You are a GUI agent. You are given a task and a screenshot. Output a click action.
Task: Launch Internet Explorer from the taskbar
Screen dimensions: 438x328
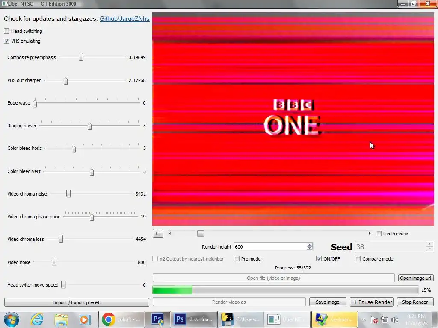point(37,319)
